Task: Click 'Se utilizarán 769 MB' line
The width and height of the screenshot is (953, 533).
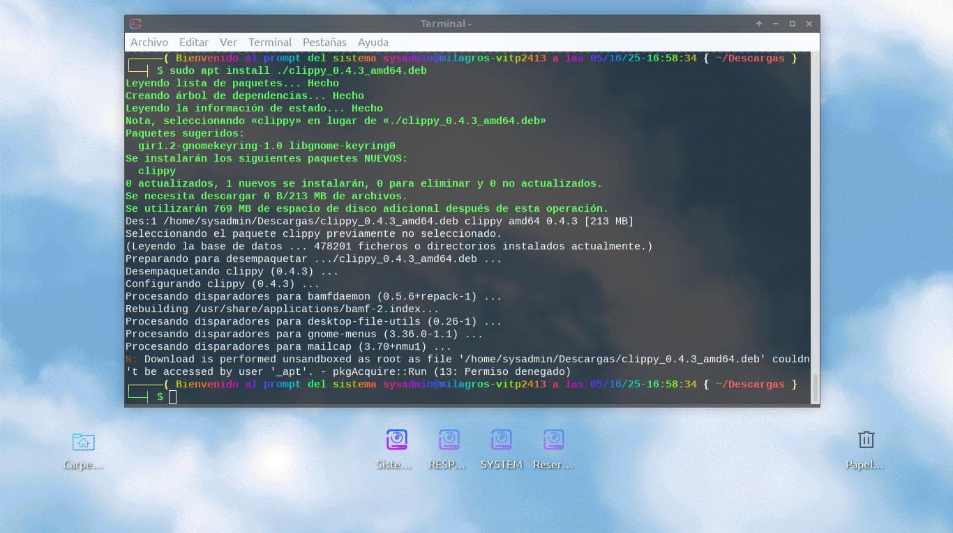Action: tap(367, 208)
